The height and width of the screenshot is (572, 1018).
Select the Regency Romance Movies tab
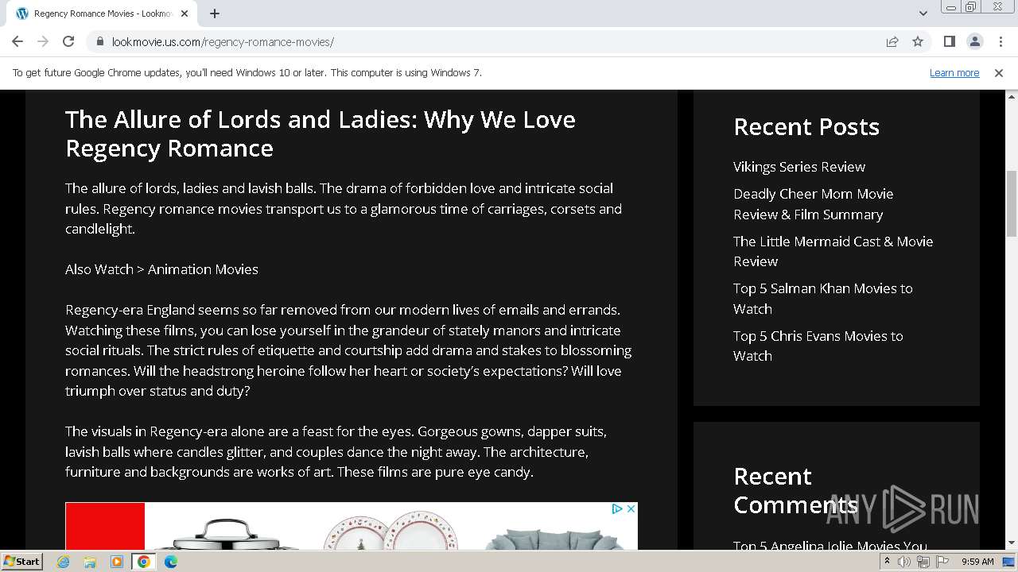[102, 14]
